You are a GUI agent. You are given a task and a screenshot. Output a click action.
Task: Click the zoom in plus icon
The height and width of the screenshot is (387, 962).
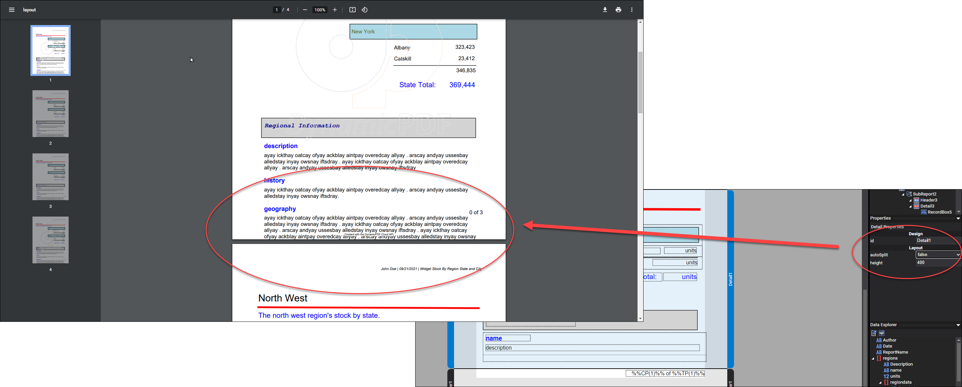tap(335, 10)
